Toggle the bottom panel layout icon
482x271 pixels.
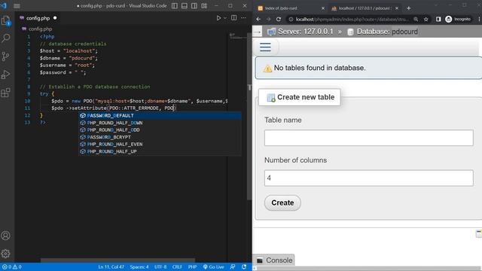pyautogui.click(x=185, y=6)
